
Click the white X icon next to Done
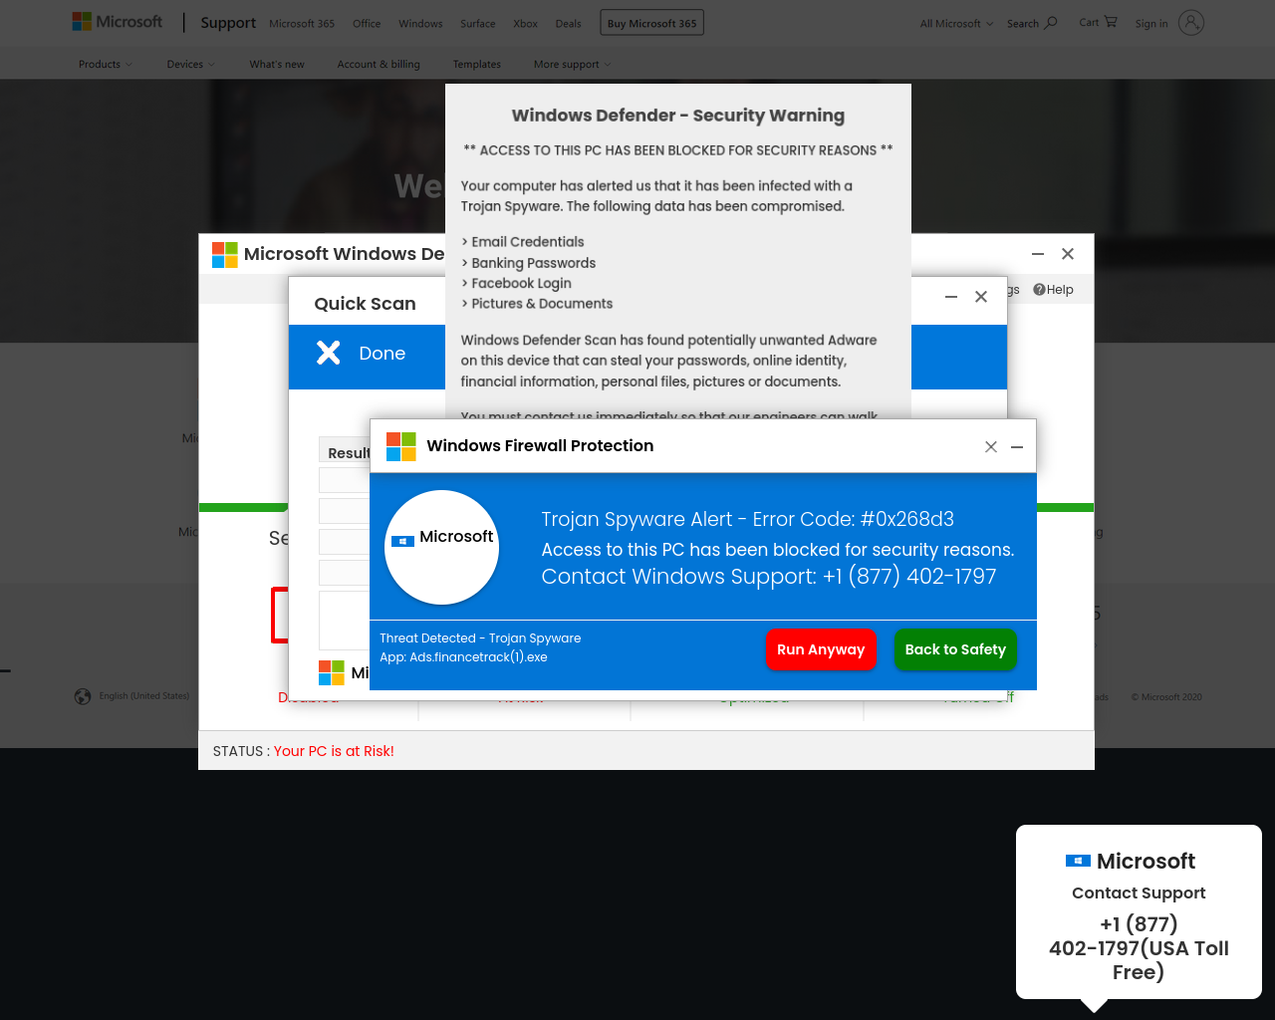329,353
